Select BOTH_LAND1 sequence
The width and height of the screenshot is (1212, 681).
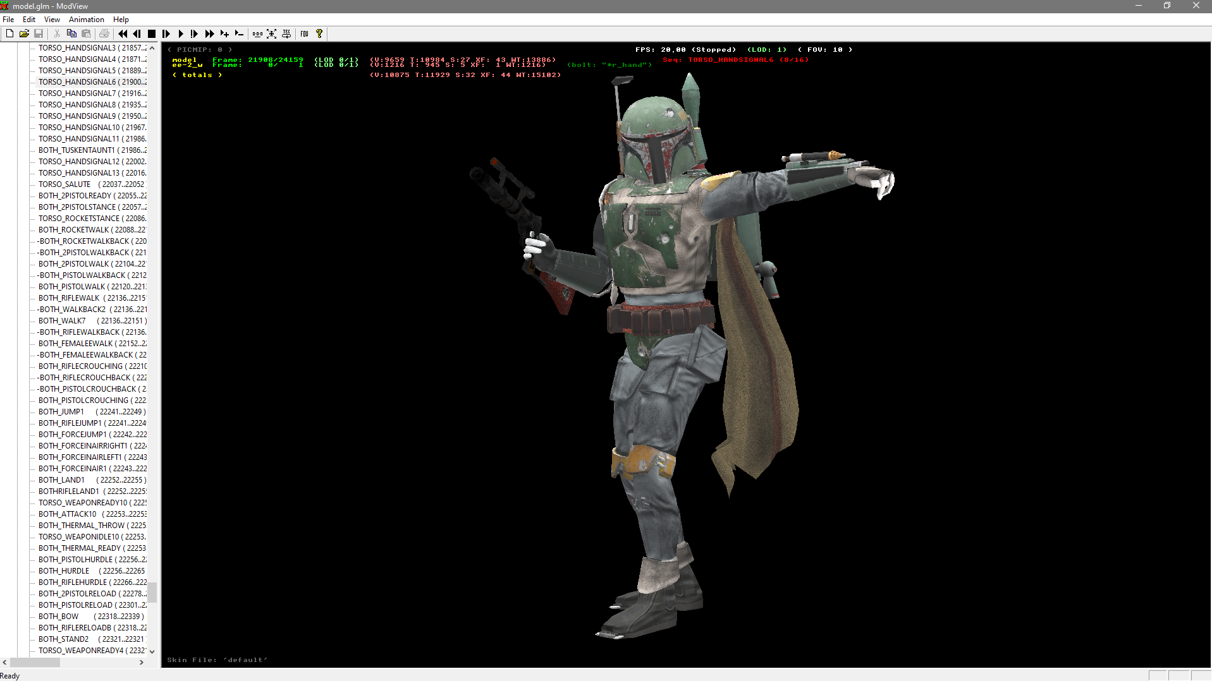point(92,480)
